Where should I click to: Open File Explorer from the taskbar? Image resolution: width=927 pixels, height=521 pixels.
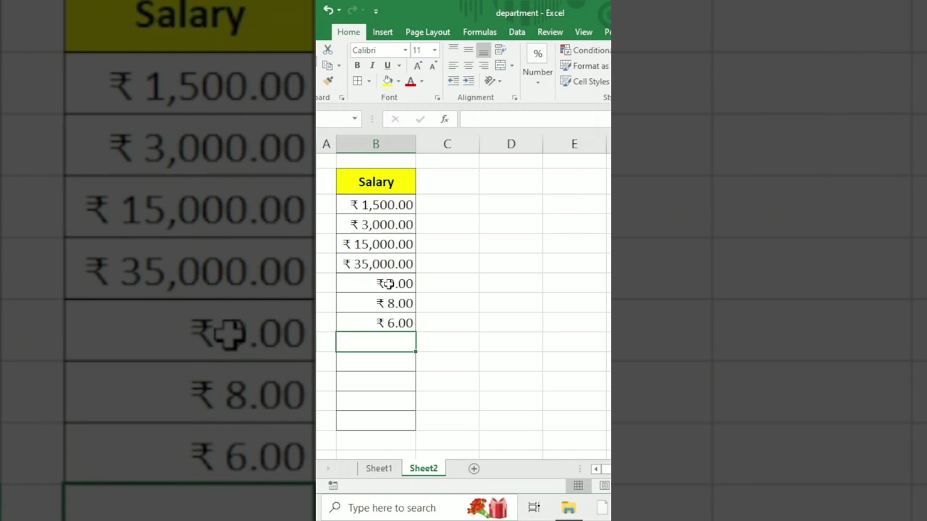[569, 507]
